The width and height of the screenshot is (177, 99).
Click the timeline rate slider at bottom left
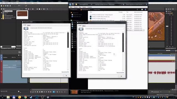click(19, 91)
